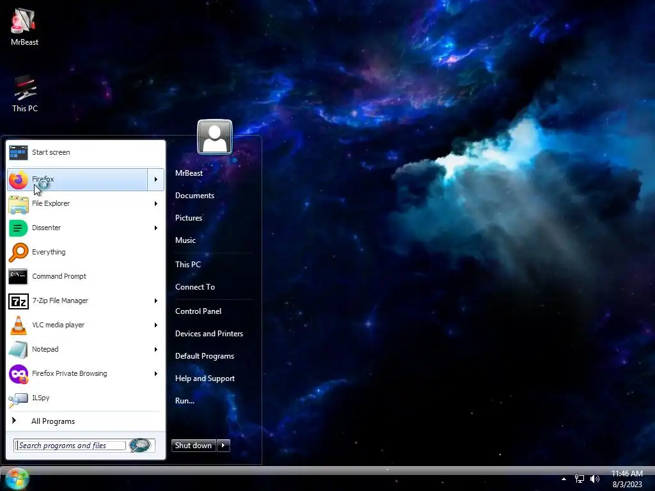Open the Command Prompt console icon
Screen dimensions: 655x491
[x=19, y=276]
